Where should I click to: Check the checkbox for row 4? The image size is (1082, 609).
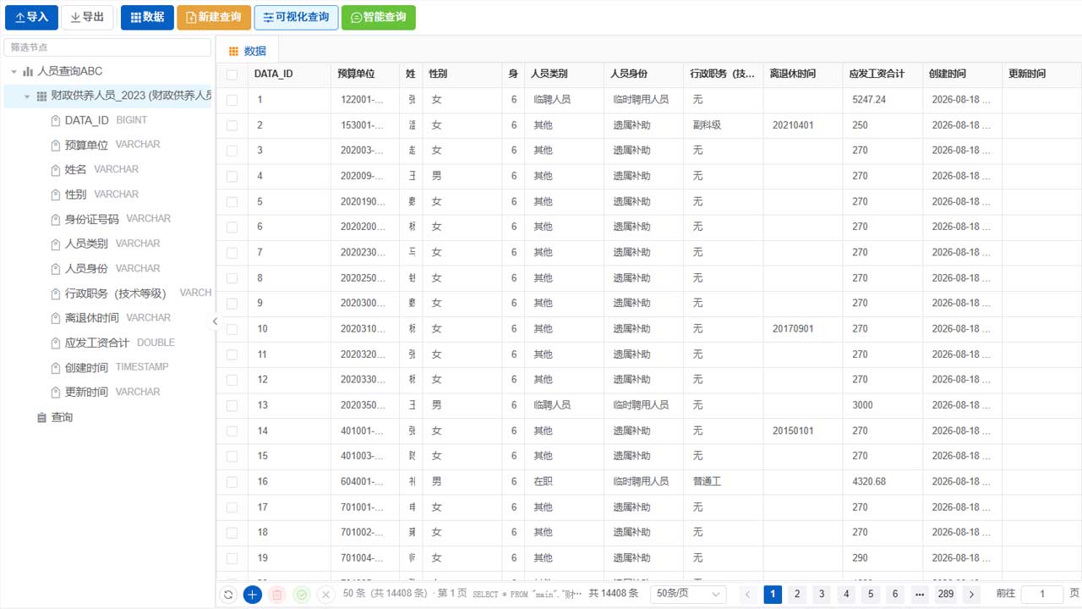click(232, 176)
